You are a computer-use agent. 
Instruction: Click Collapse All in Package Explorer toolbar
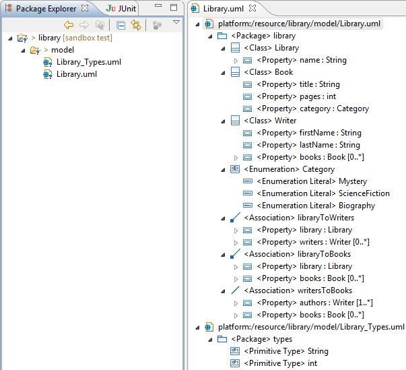click(x=121, y=25)
